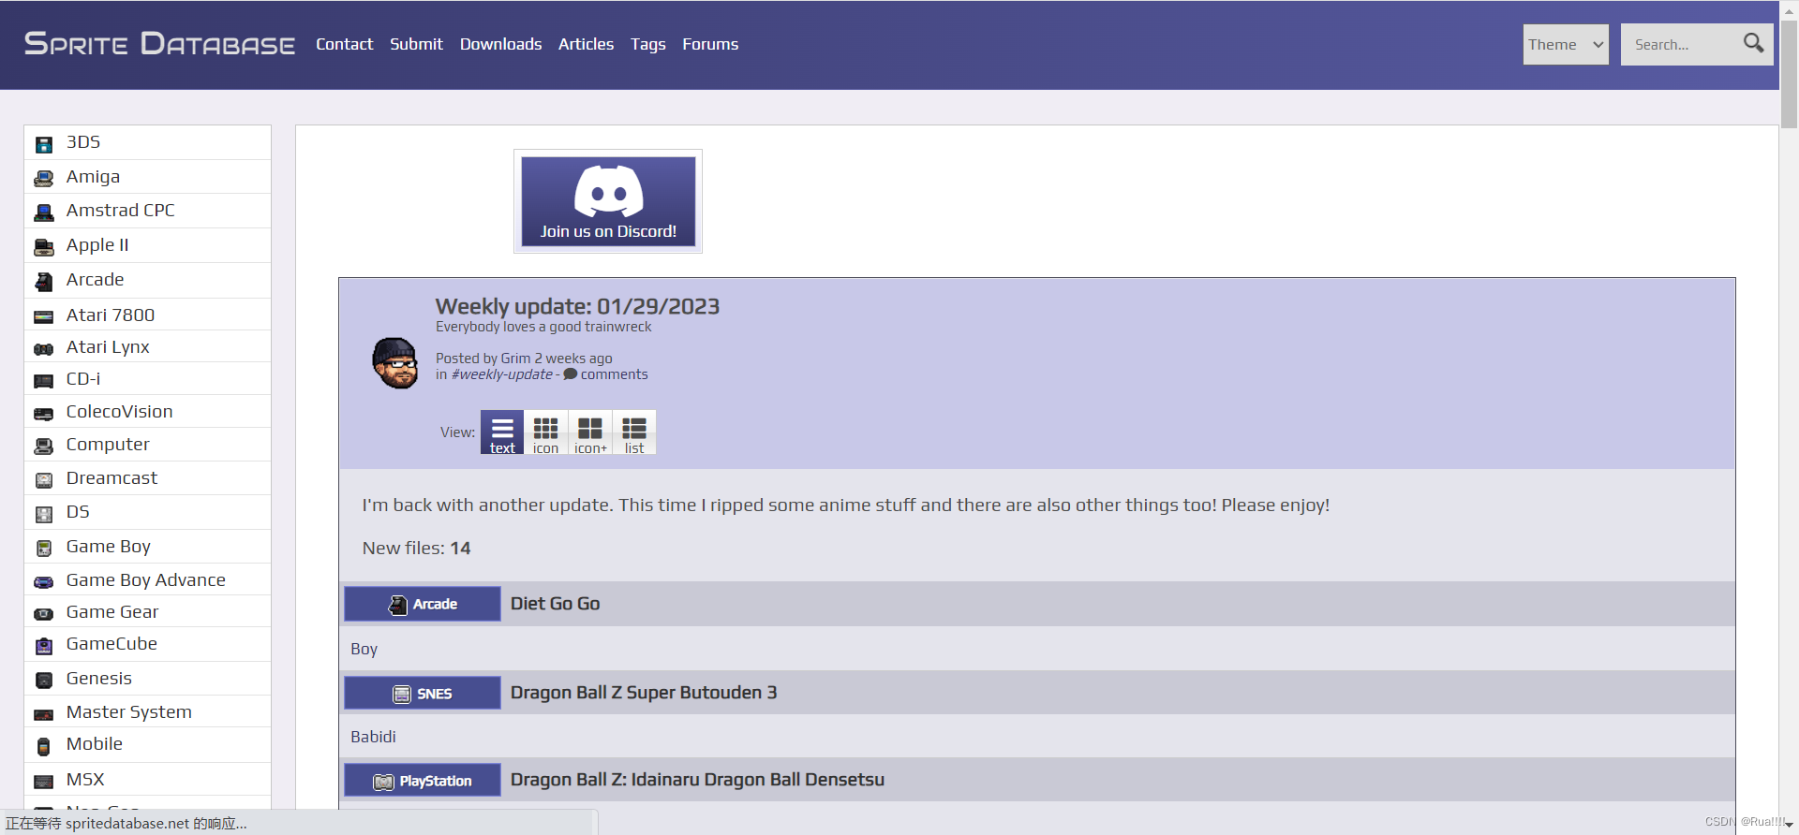Click the Game Gear icon
This screenshot has width=1799, height=835.
click(44, 614)
